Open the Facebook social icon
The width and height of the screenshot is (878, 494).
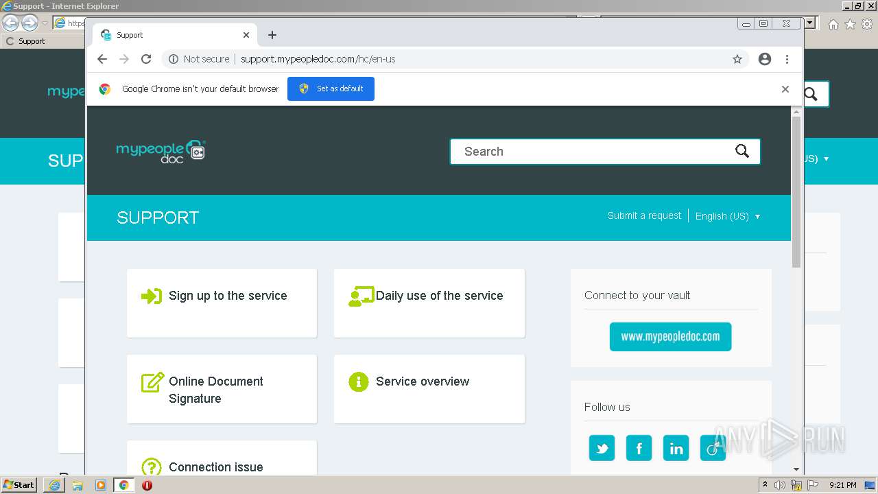click(639, 448)
